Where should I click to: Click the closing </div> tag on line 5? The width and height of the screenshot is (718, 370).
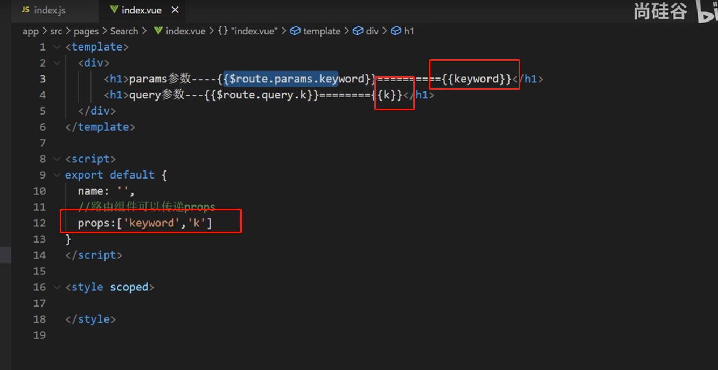point(96,111)
